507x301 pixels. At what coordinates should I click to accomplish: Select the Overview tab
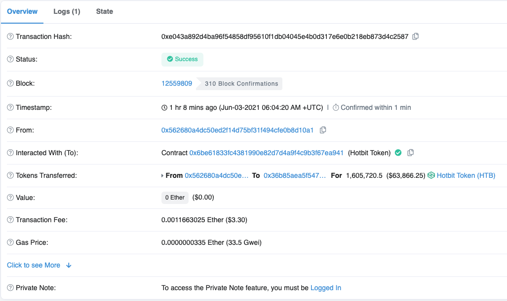[22, 11]
